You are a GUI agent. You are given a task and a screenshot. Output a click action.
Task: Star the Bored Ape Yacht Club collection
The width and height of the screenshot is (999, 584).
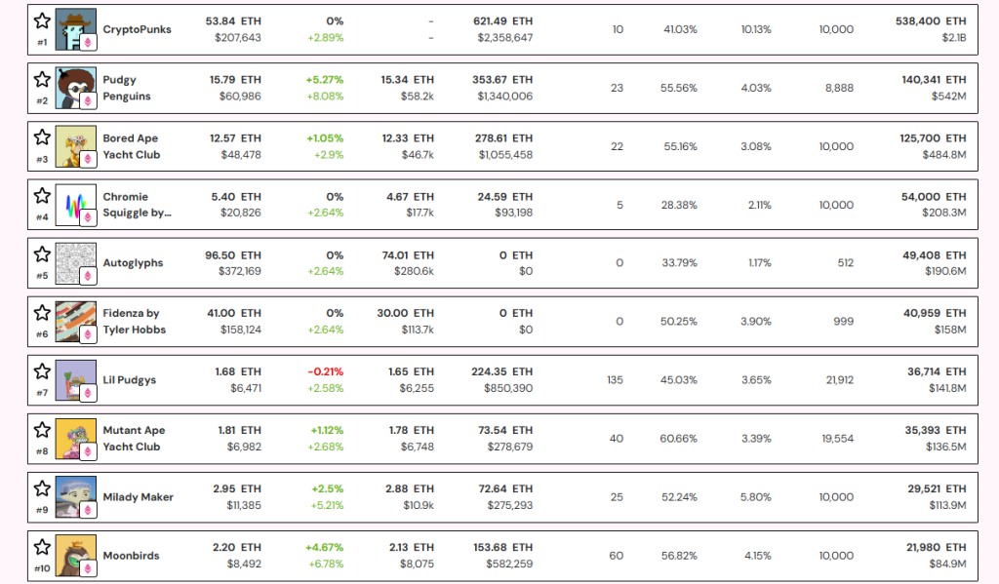pyautogui.click(x=42, y=137)
